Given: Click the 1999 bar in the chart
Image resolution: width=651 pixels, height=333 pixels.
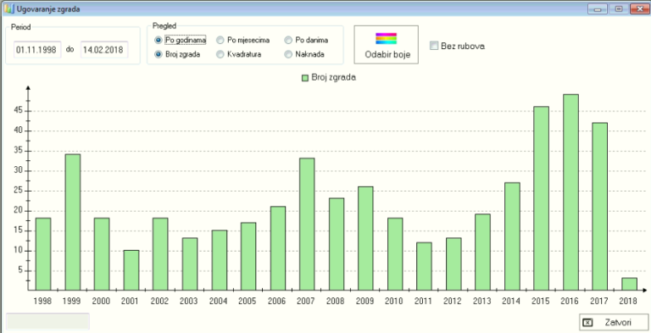Looking at the screenshot, I should pyautogui.click(x=73, y=222).
